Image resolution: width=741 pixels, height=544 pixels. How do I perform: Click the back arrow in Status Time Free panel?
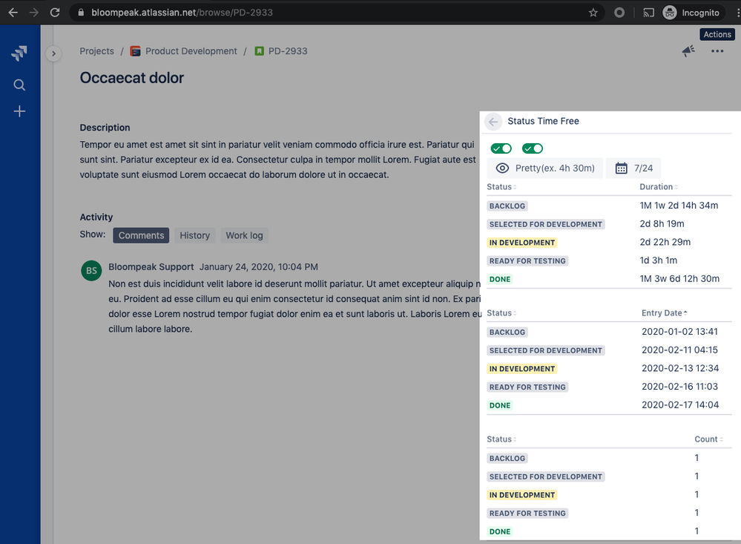pyautogui.click(x=493, y=121)
